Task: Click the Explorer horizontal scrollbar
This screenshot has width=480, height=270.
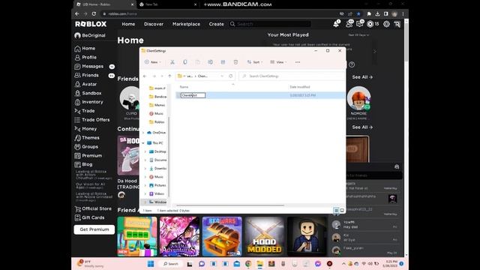Action: tap(230, 205)
